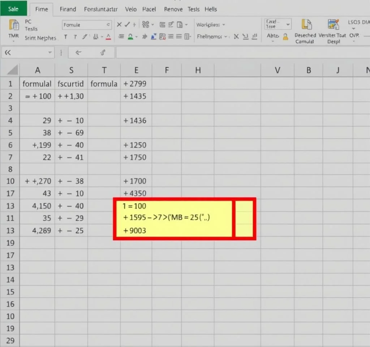Click the Srint Nephes button
370x347 pixels.
pos(40,38)
